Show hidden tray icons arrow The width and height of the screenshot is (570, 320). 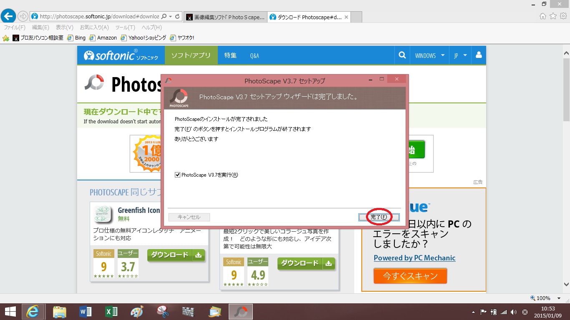[473, 312]
